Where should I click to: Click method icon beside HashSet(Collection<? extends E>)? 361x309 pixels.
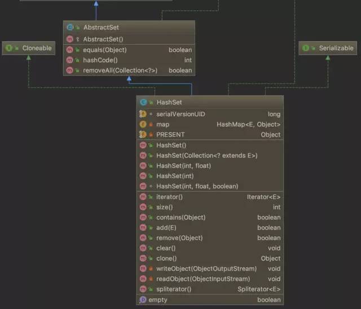pos(143,156)
